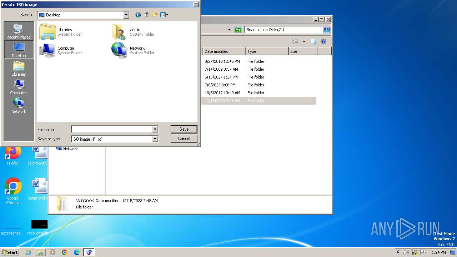
Task: Open File Explorer taskbar button
Action: pos(40,252)
